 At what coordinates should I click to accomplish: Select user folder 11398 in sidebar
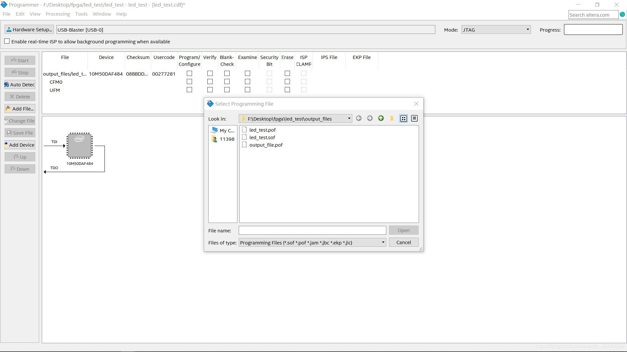(223, 139)
